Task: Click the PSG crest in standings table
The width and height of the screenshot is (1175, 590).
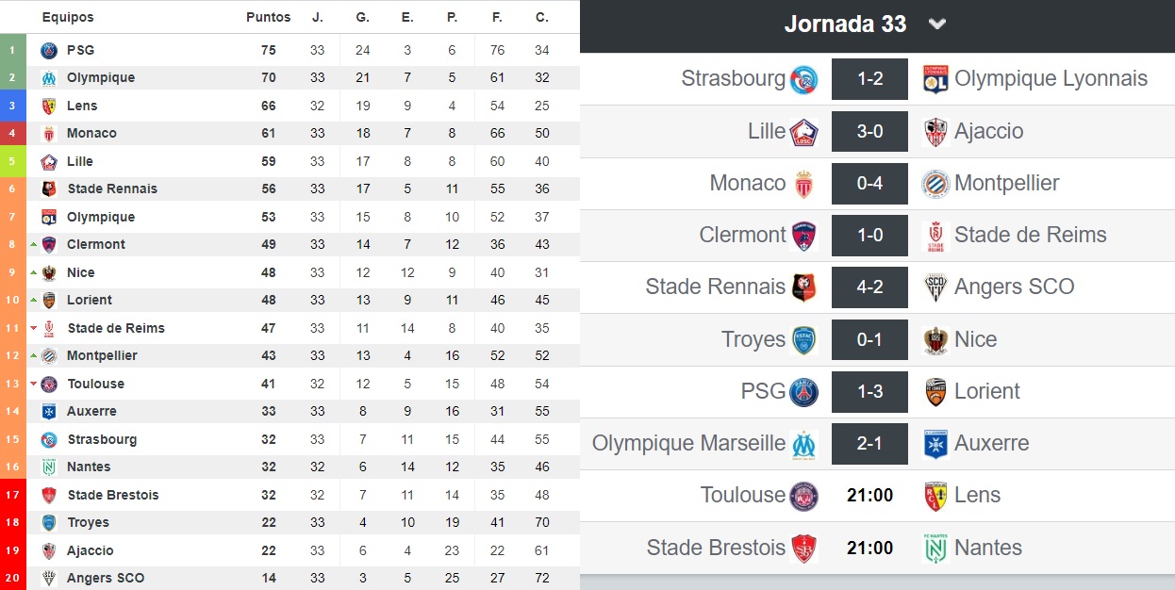Action: [49, 50]
